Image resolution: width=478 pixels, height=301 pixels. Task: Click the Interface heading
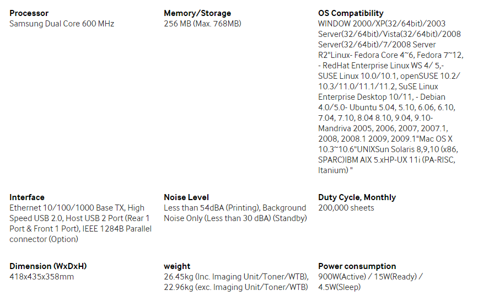coord(27,197)
